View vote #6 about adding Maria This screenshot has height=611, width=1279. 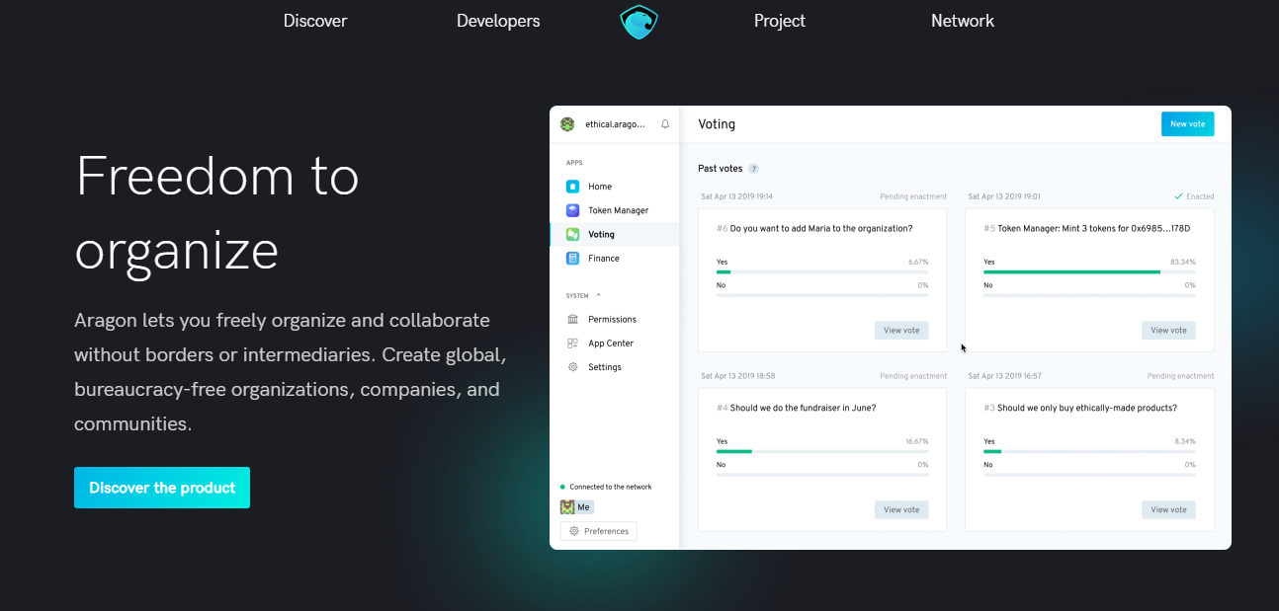[901, 331]
